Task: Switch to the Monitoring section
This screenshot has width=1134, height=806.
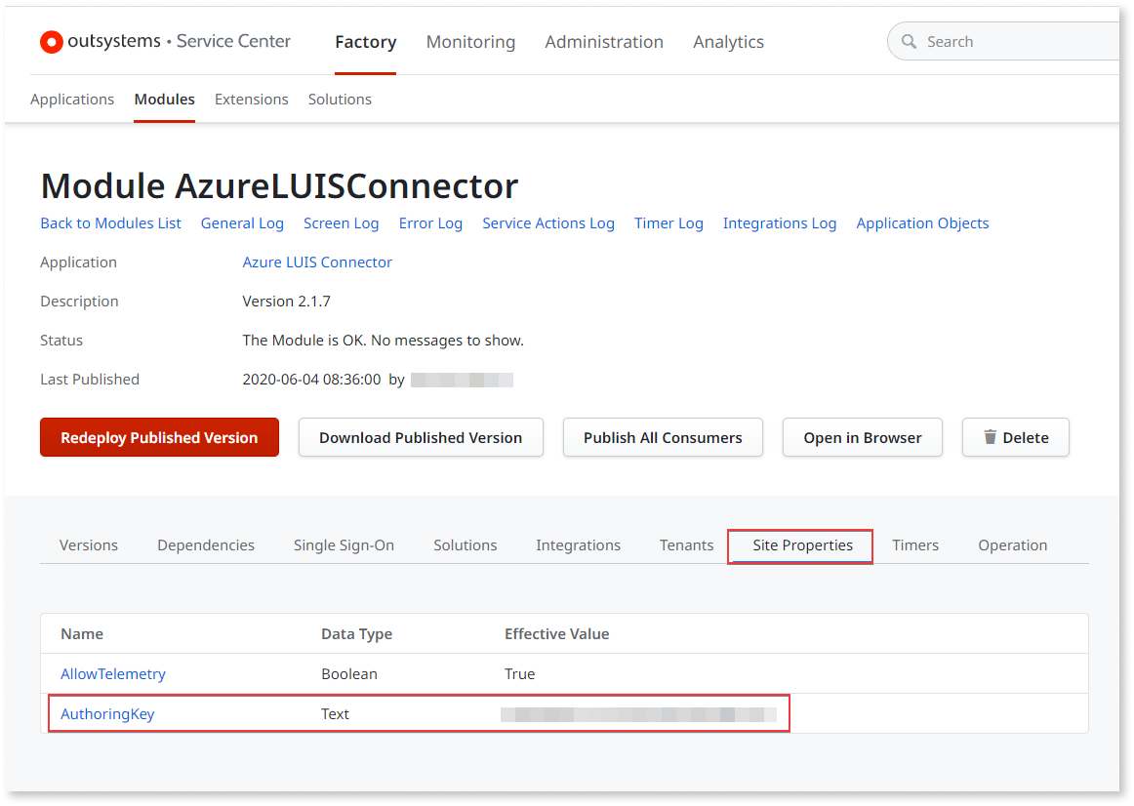Action: (x=470, y=41)
